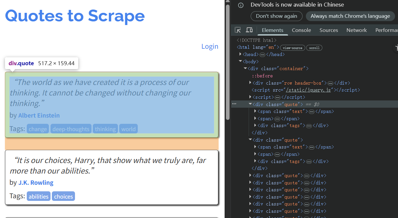The image size is (398, 218).
Task: Click ellipsis in selected quote's plain span
Action: coord(277,119)
